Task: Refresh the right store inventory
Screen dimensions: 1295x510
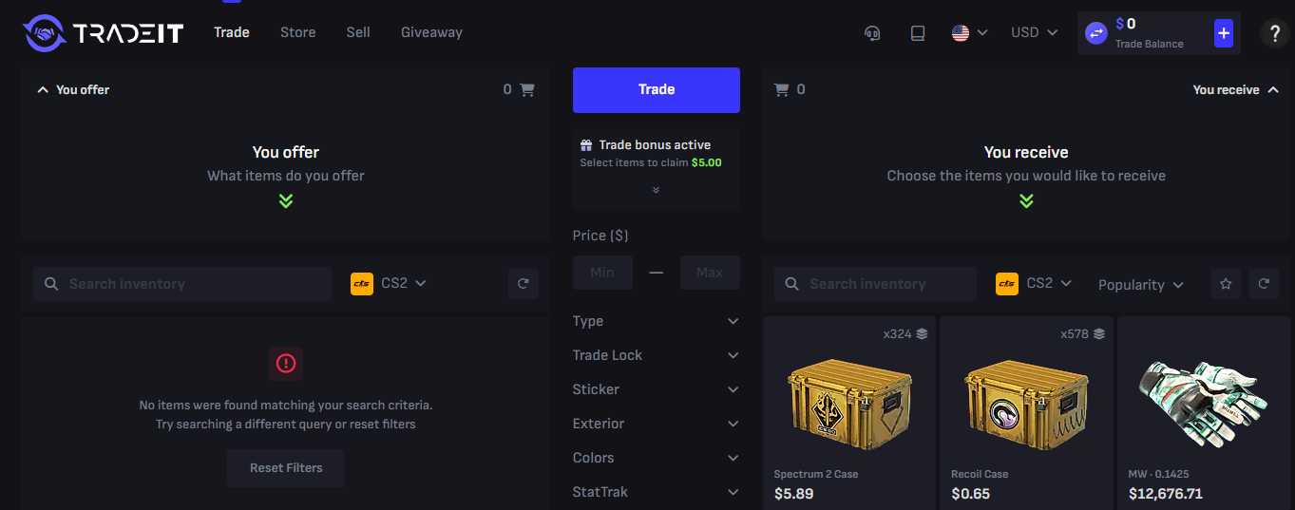Action: [x=1264, y=284]
